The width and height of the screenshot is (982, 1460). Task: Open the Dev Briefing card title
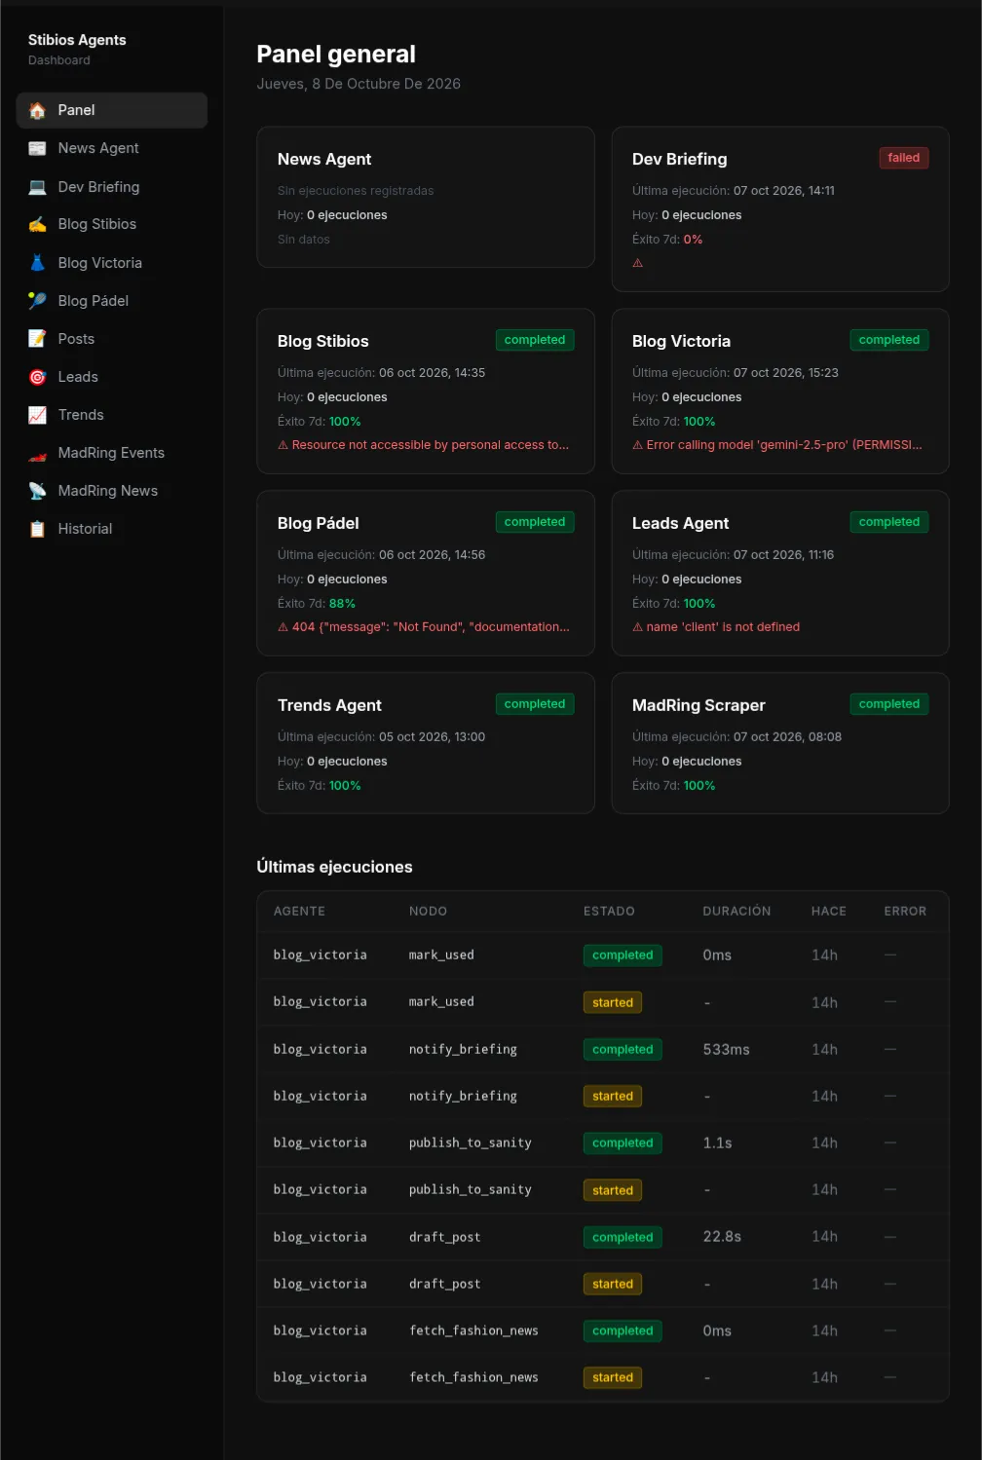click(x=680, y=159)
